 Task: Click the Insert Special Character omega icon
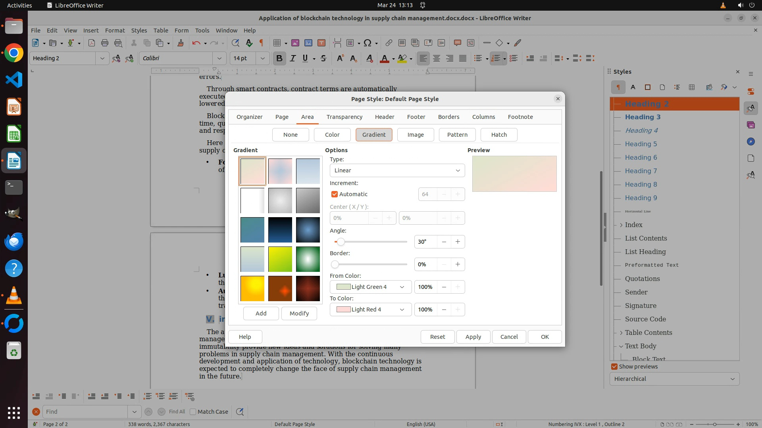click(368, 43)
